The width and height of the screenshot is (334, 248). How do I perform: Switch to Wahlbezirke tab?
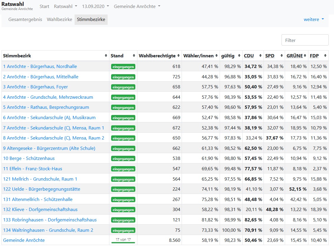60,20
